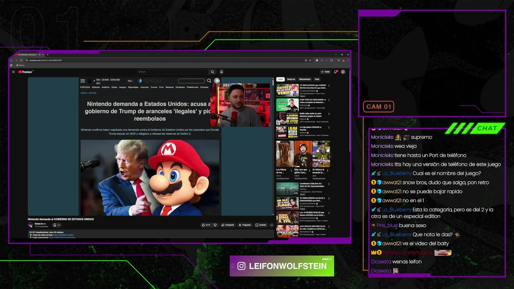The height and width of the screenshot is (289, 514).
Task: Open the browser extensions puzzle icon
Action: click(331, 60)
